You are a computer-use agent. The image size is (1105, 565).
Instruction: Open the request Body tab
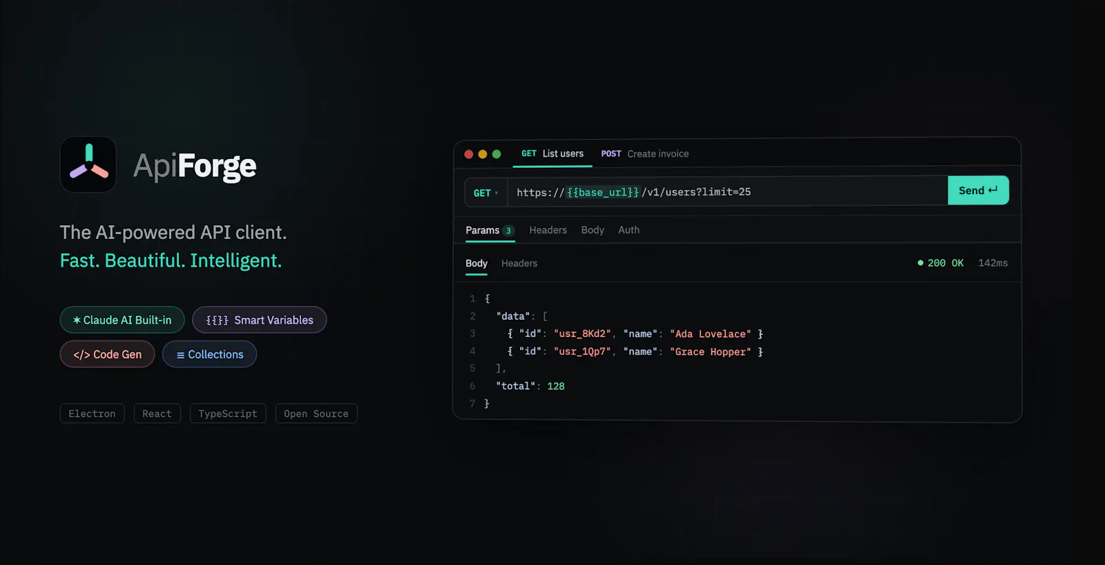coord(593,230)
